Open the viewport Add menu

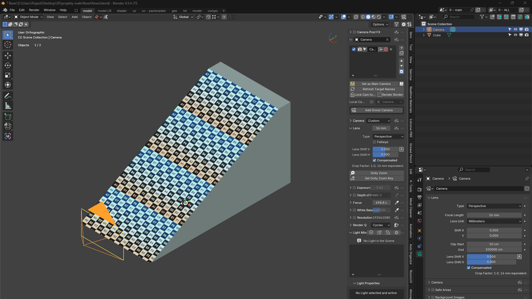[75, 17]
